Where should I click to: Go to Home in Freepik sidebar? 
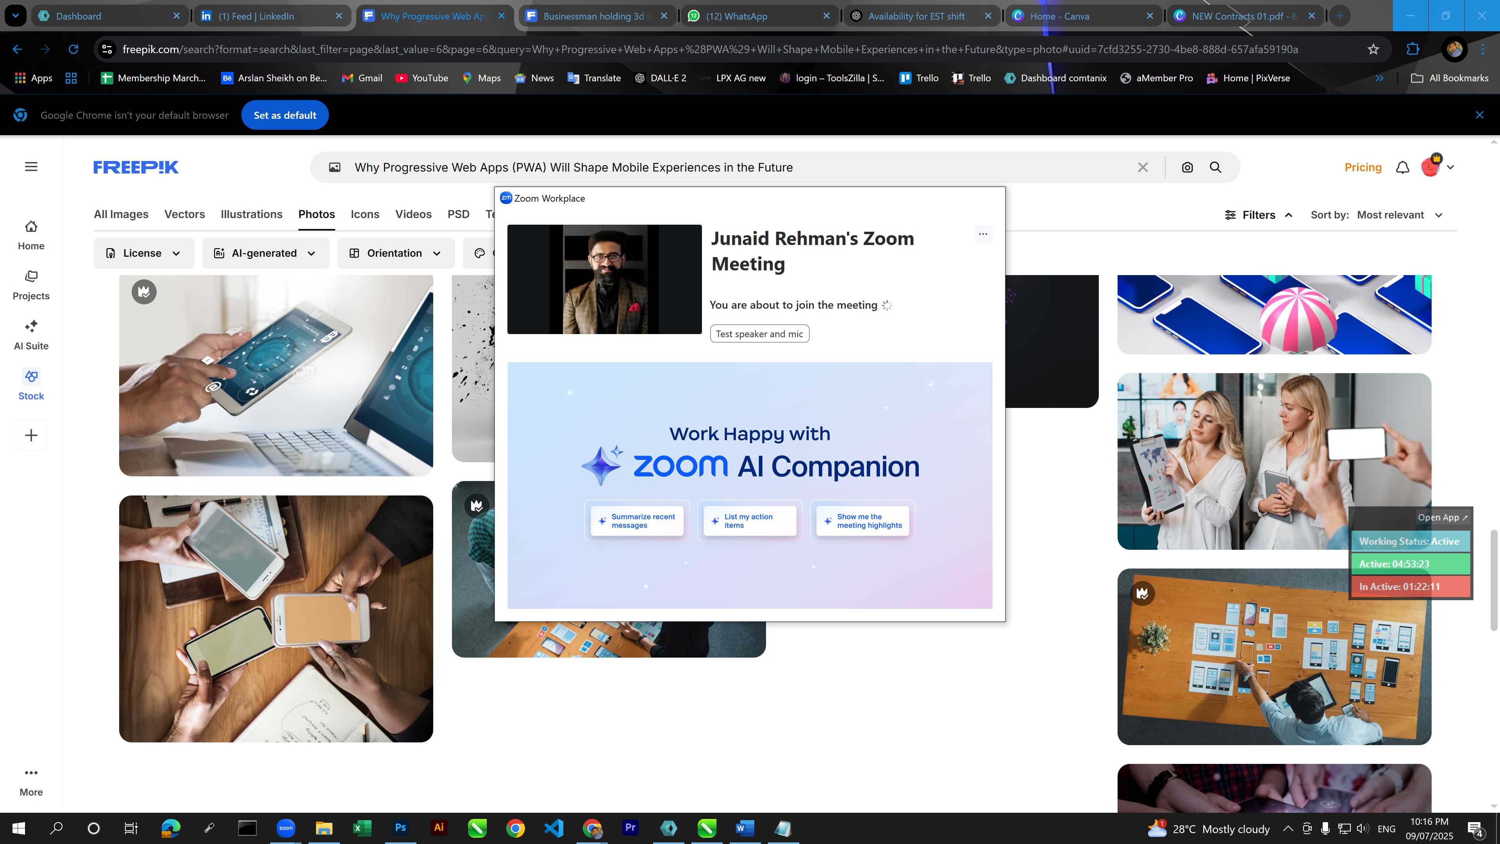pos(31,235)
